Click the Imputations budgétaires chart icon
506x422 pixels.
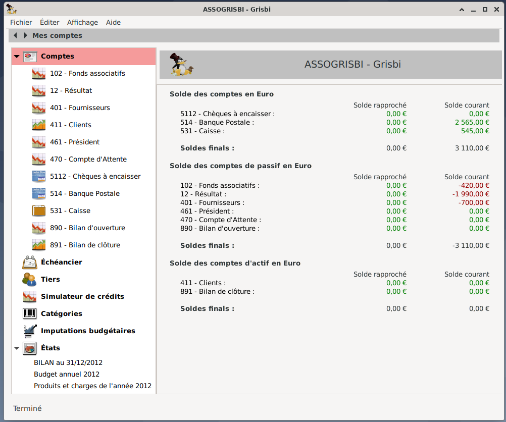(x=30, y=331)
